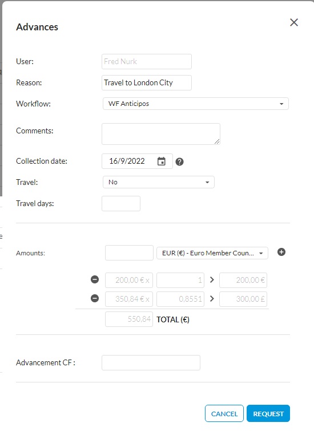Click the Collection date 16/9/2022 field
This screenshot has width=314, height=446.
[x=137, y=161]
